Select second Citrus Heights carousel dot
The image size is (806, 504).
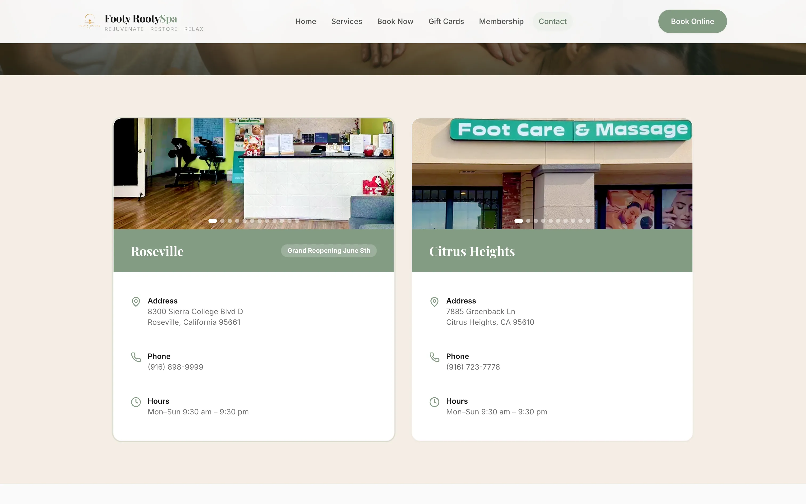[x=528, y=221]
